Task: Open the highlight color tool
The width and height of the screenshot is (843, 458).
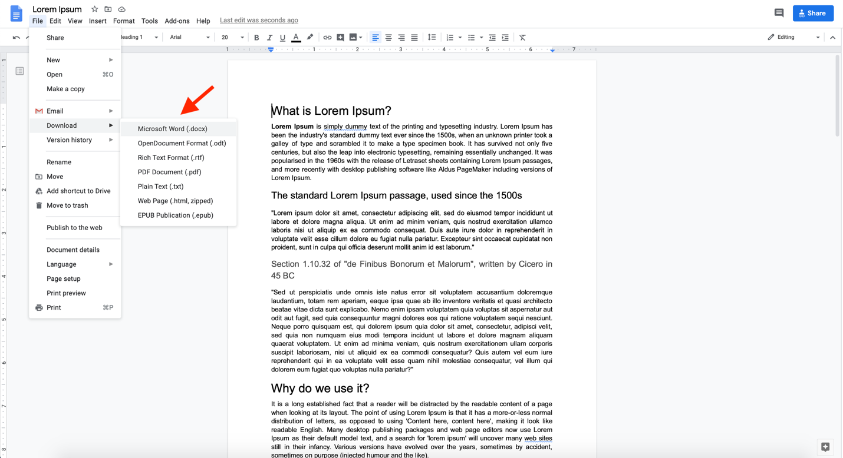Action: pyautogui.click(x=310, y=38)
